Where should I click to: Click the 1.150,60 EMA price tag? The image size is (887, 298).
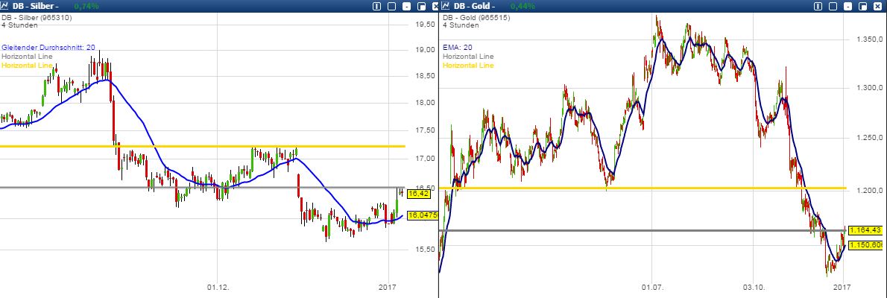(865, 245)
